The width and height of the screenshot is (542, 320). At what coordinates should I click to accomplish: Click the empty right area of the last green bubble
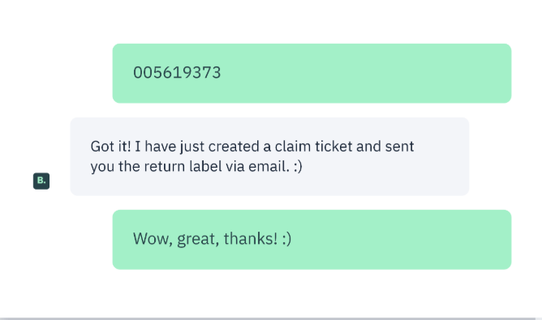click(401, 240)
